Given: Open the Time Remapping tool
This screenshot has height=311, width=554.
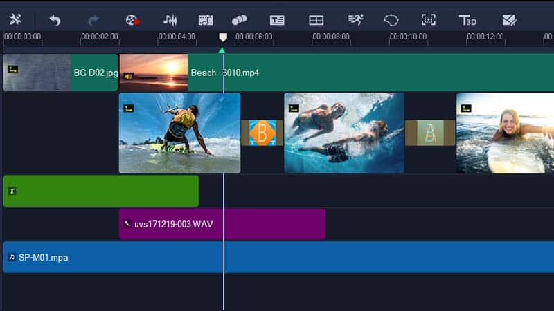Looking at the screenshot, I should (x=355, y=20).
